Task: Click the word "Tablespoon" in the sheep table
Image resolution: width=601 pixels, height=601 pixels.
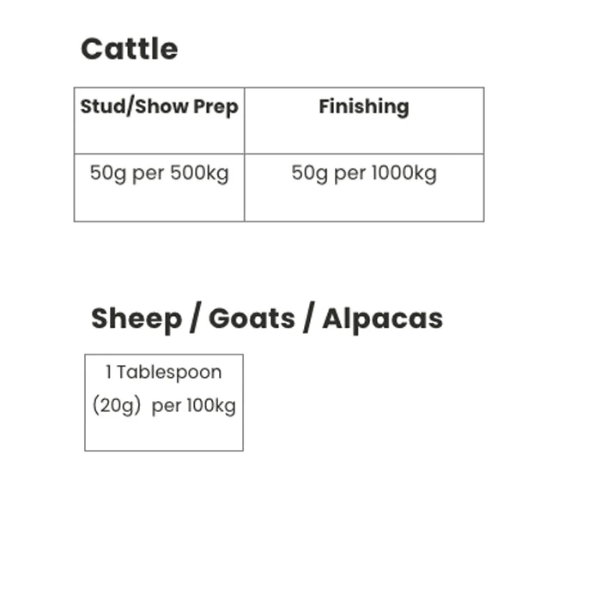Action: [x=169, y=373]
